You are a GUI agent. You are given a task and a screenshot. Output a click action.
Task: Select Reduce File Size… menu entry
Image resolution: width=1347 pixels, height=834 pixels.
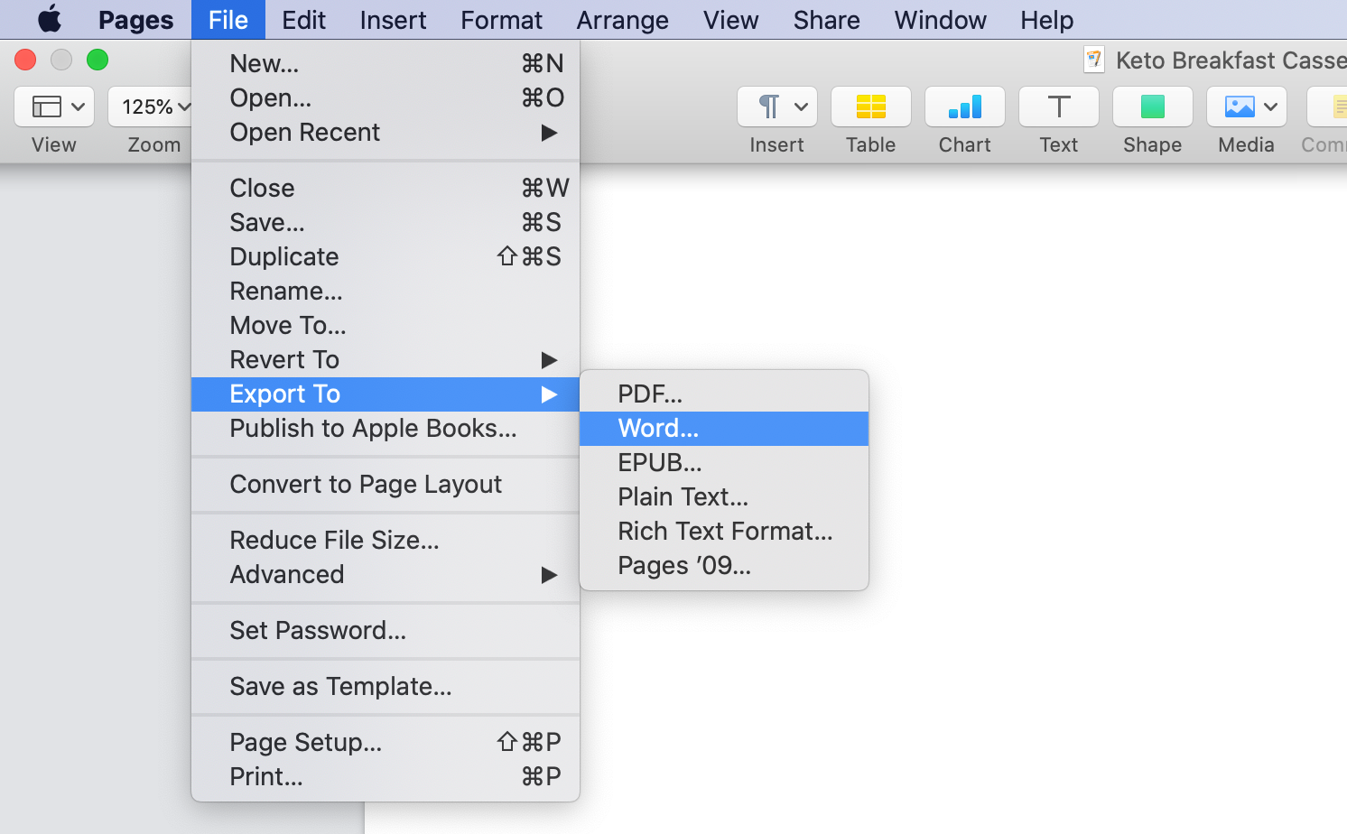[334, 541]
